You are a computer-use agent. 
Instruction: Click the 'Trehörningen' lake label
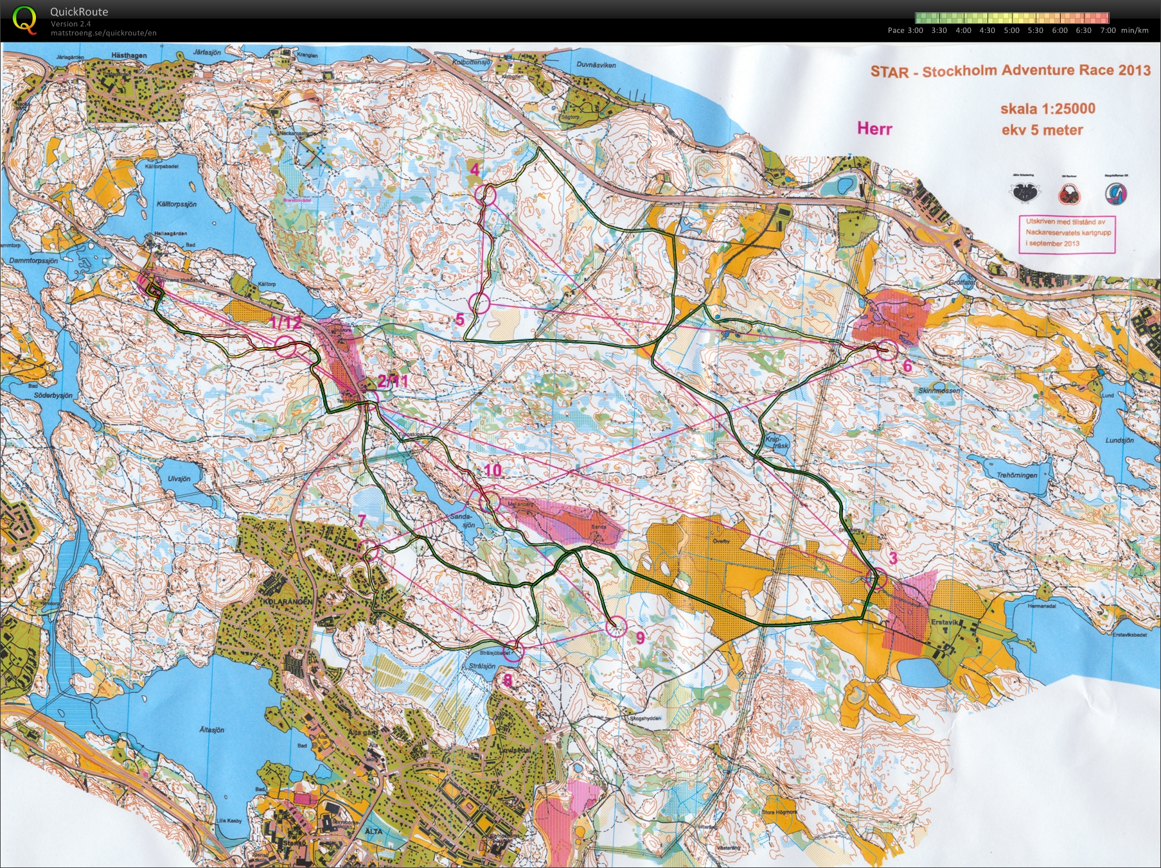[x=1017, y=475]
